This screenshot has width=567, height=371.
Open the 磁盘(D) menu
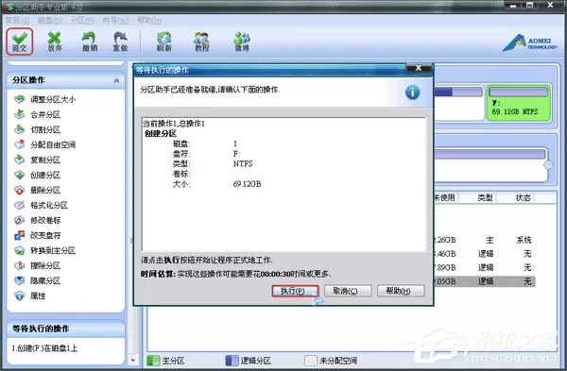tap(49, 20)
